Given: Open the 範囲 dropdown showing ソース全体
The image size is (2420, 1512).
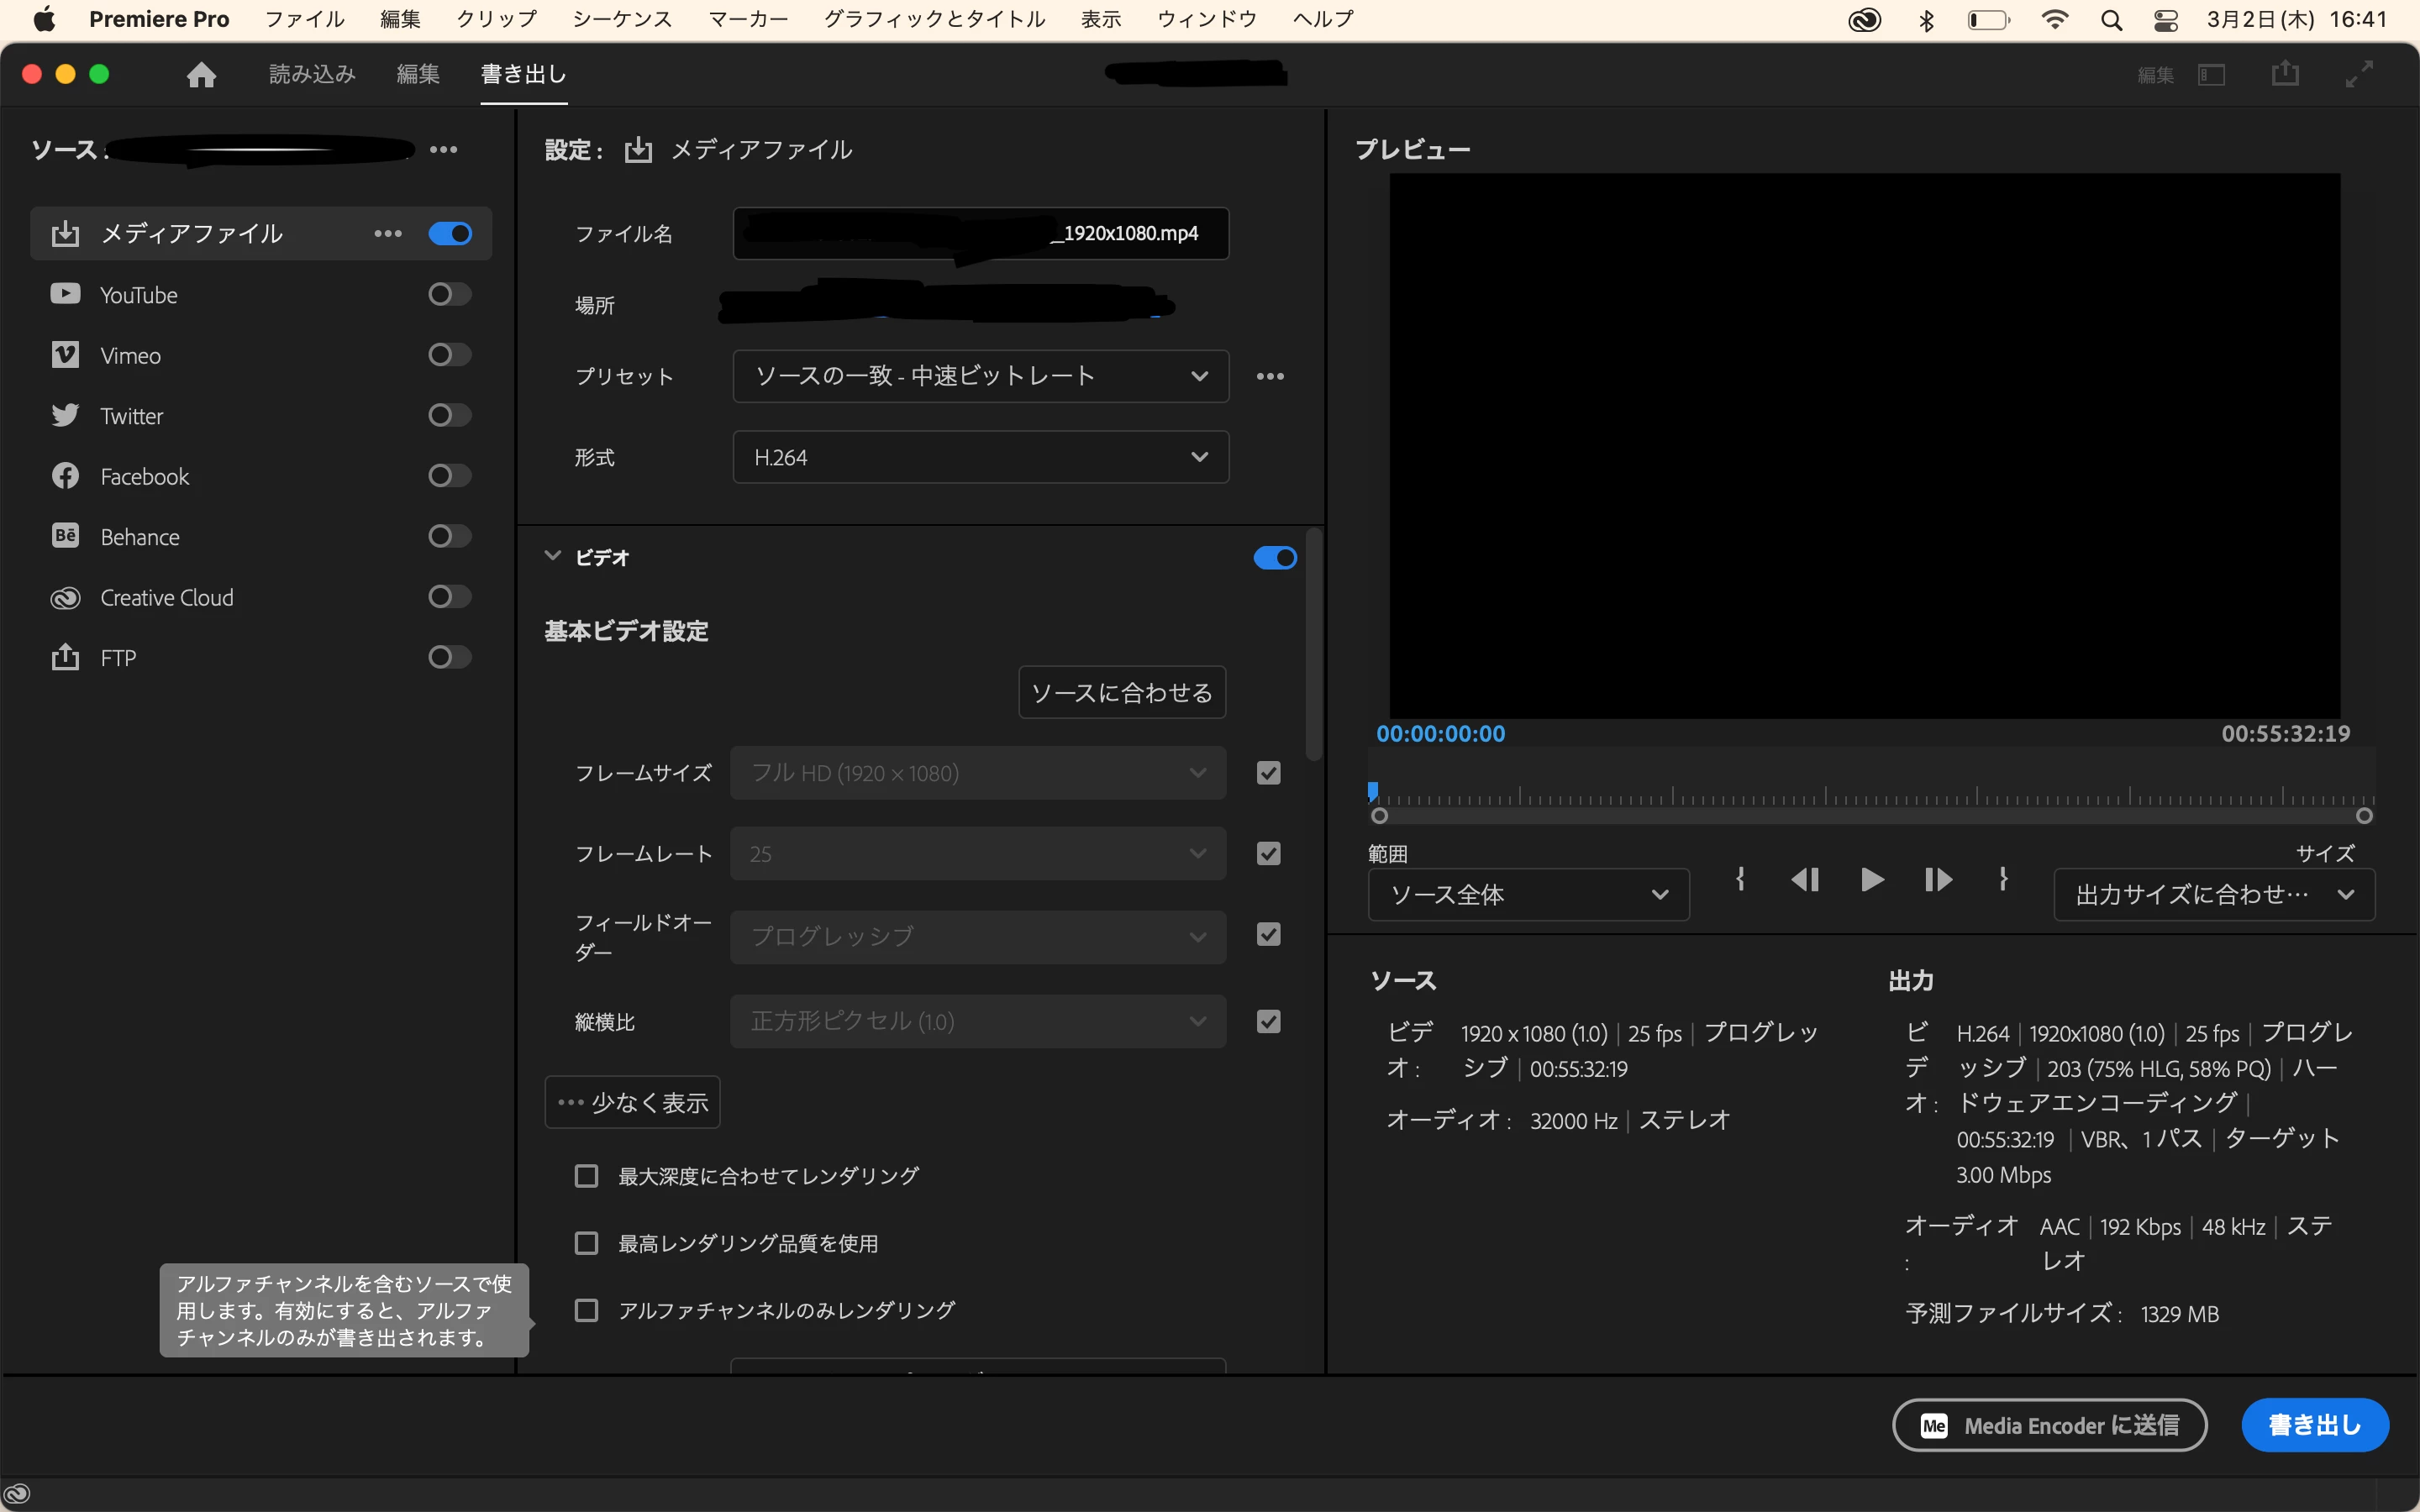Looking at the screenshot, I should pyautogui.click(x=1527, y=894).
